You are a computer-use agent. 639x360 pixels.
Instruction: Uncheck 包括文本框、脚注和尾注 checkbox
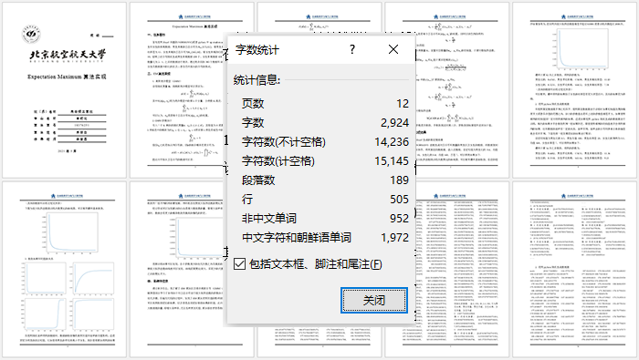(x=239, y=264)
